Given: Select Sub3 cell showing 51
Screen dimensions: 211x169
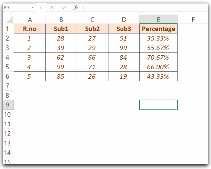Looking at the screenshot, I should (x=124, y=38).
